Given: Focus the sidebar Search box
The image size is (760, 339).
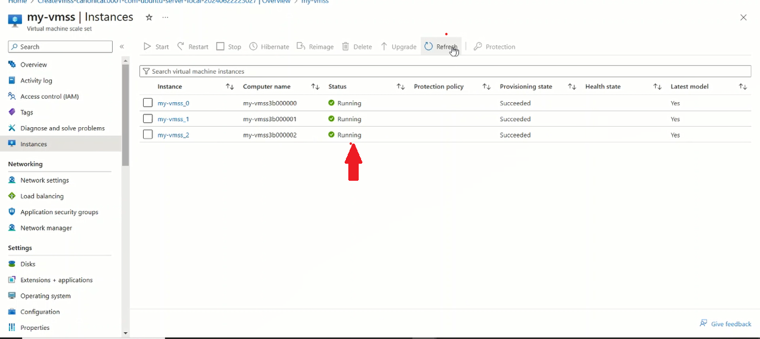Looking at the screenshot, I should [x=60, y=47].
